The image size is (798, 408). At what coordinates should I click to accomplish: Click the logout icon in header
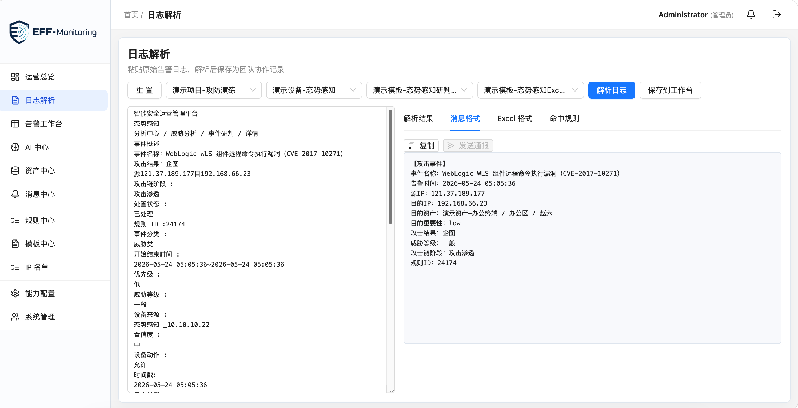(776, 15)
